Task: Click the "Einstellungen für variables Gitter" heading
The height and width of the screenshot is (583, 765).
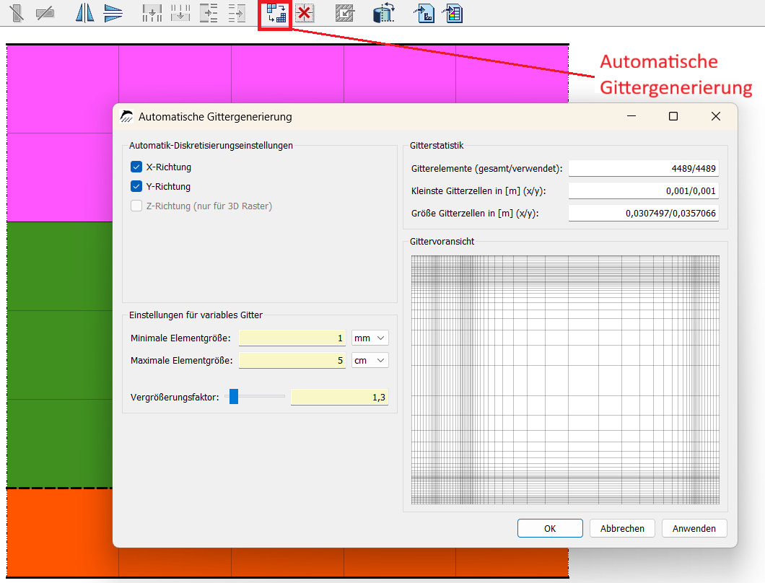Action: [196, 315]
